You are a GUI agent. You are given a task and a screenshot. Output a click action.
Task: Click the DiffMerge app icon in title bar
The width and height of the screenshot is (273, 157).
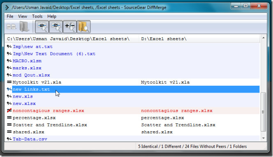tap(7, 7)
